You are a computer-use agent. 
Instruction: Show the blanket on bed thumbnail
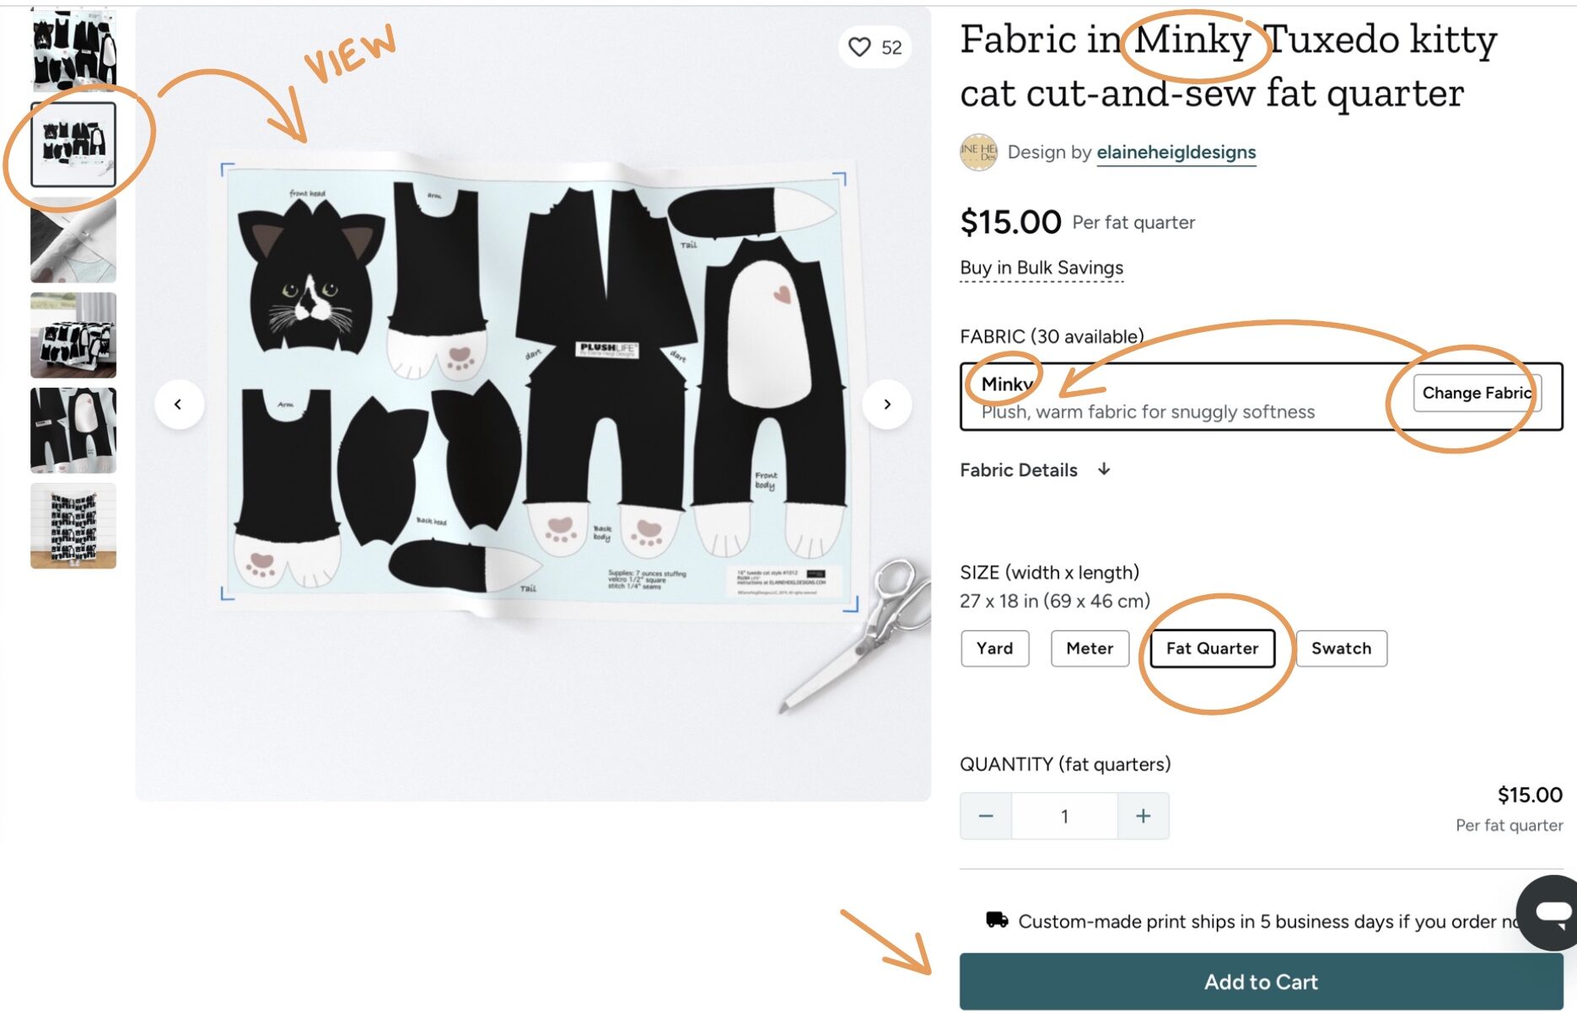coord(73,335)
